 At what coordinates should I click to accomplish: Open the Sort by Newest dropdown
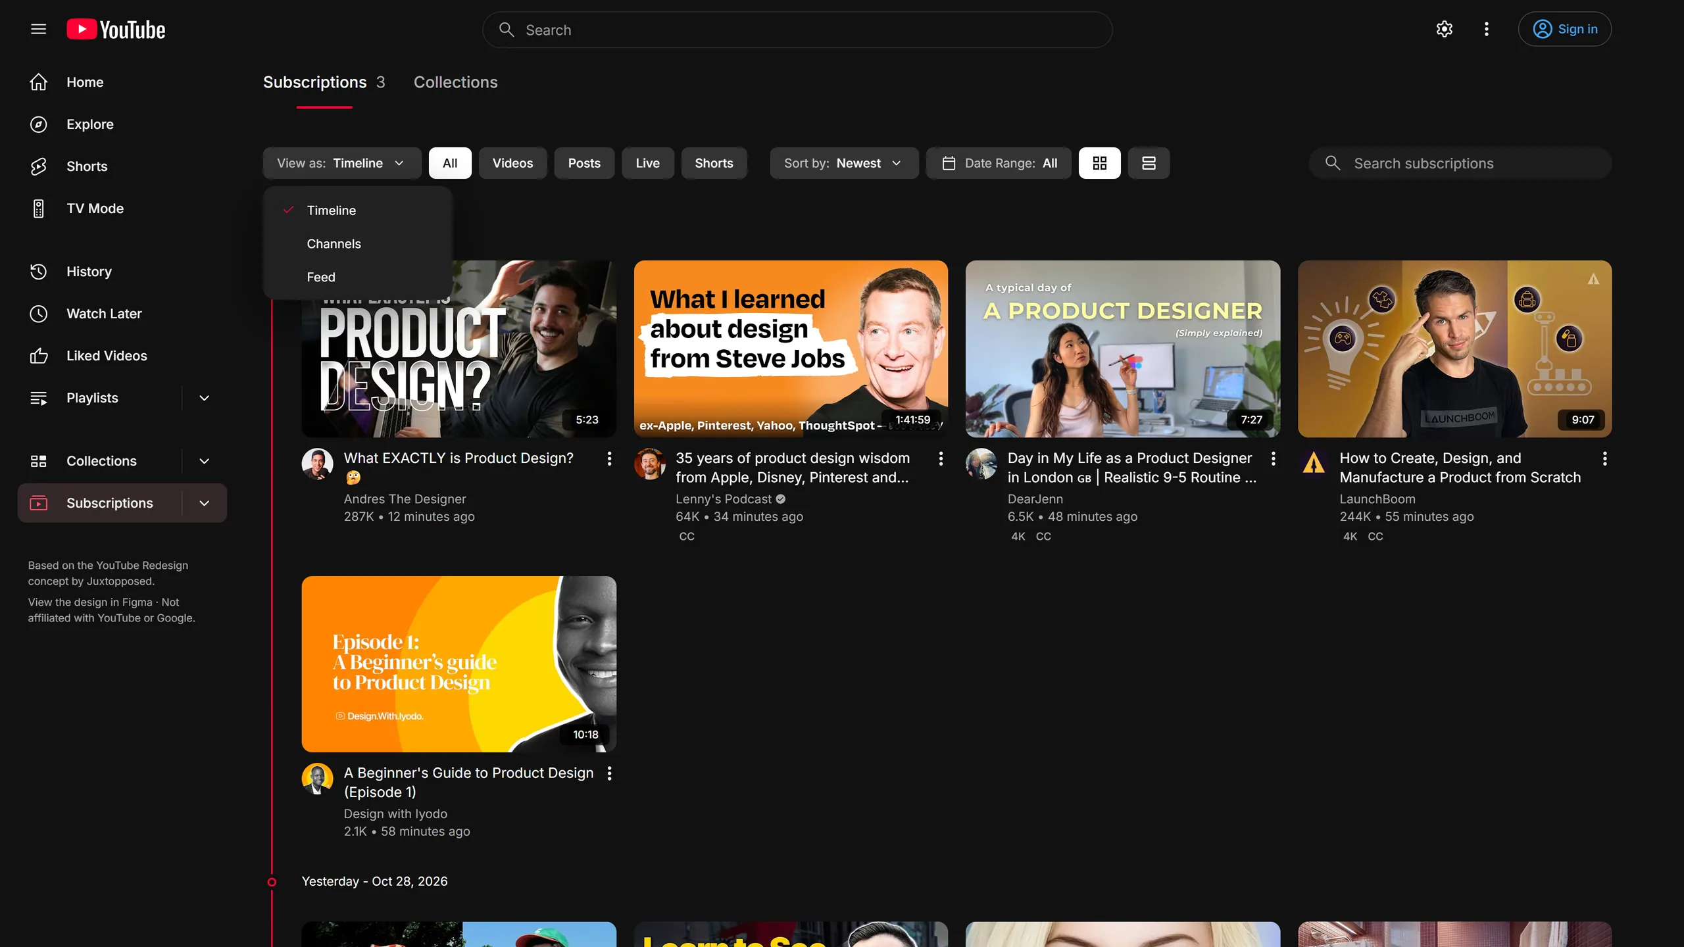pos(844,163)
